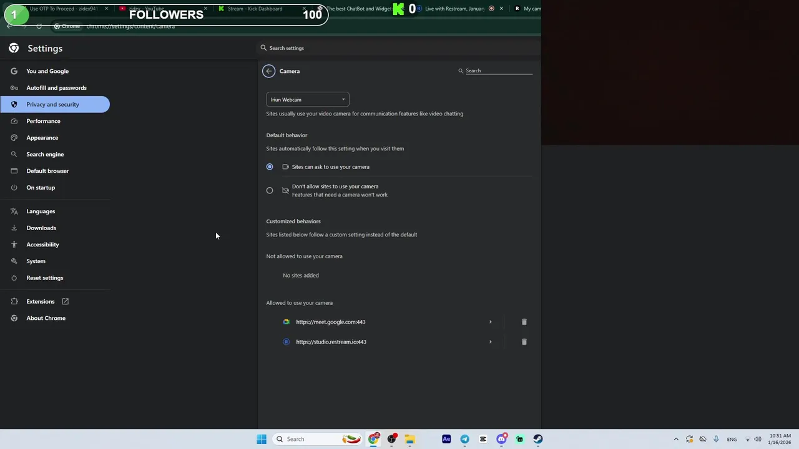Image resolution: width=799 pixels, height=449 pixels.
Task: Click the 'Customized behaviors' heading
Action: pos(293,221)
